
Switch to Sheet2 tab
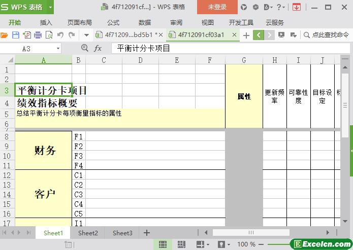click(x=88, y=233)
